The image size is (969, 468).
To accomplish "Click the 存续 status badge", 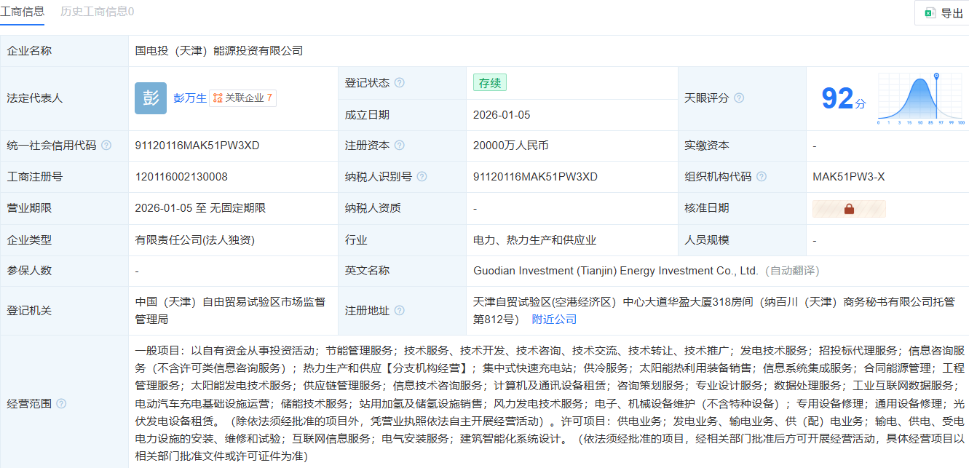I will point(489,82).
